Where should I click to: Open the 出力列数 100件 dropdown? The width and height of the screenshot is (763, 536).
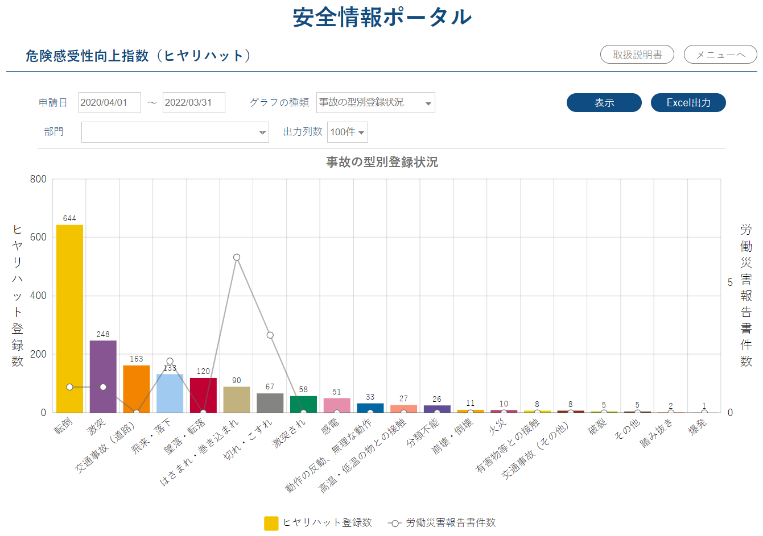tap(348, 132)
